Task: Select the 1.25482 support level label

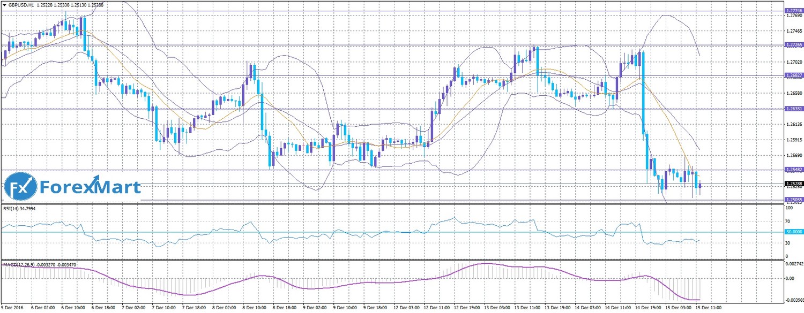Action: click(x=793, y=170)
